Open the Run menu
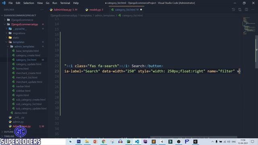This screenshot has height=145, width=258. [55, 3]
